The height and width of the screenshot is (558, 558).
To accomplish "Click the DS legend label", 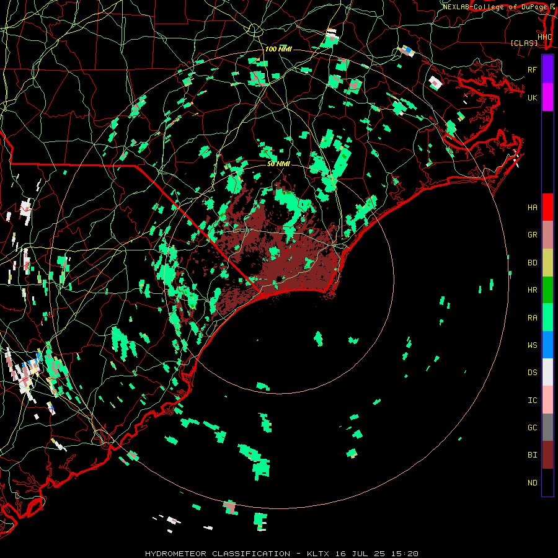I will pyautogui.click(x=533, y=373).
